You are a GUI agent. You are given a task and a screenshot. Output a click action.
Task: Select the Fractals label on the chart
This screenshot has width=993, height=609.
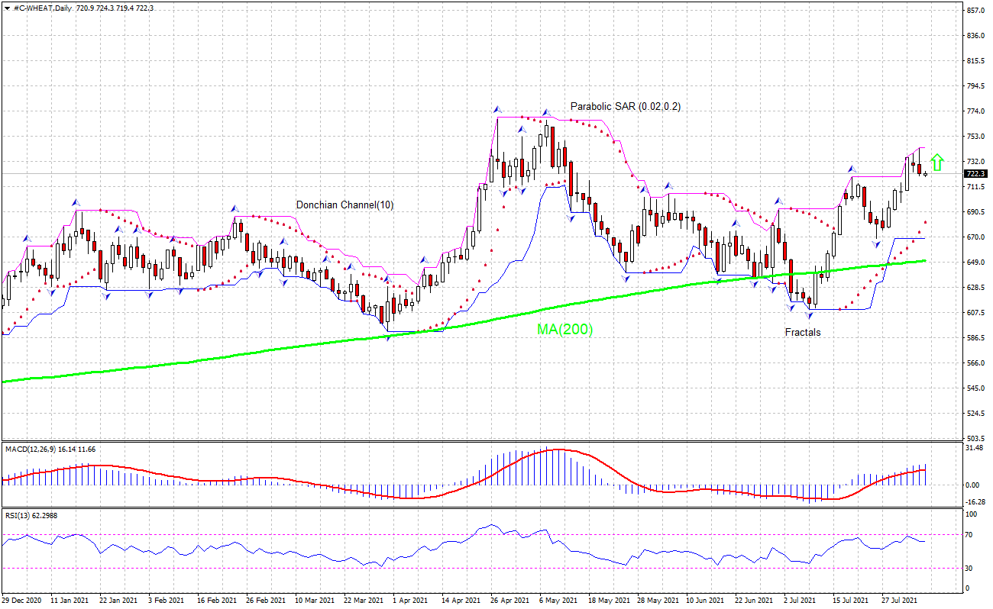[802, 332]
